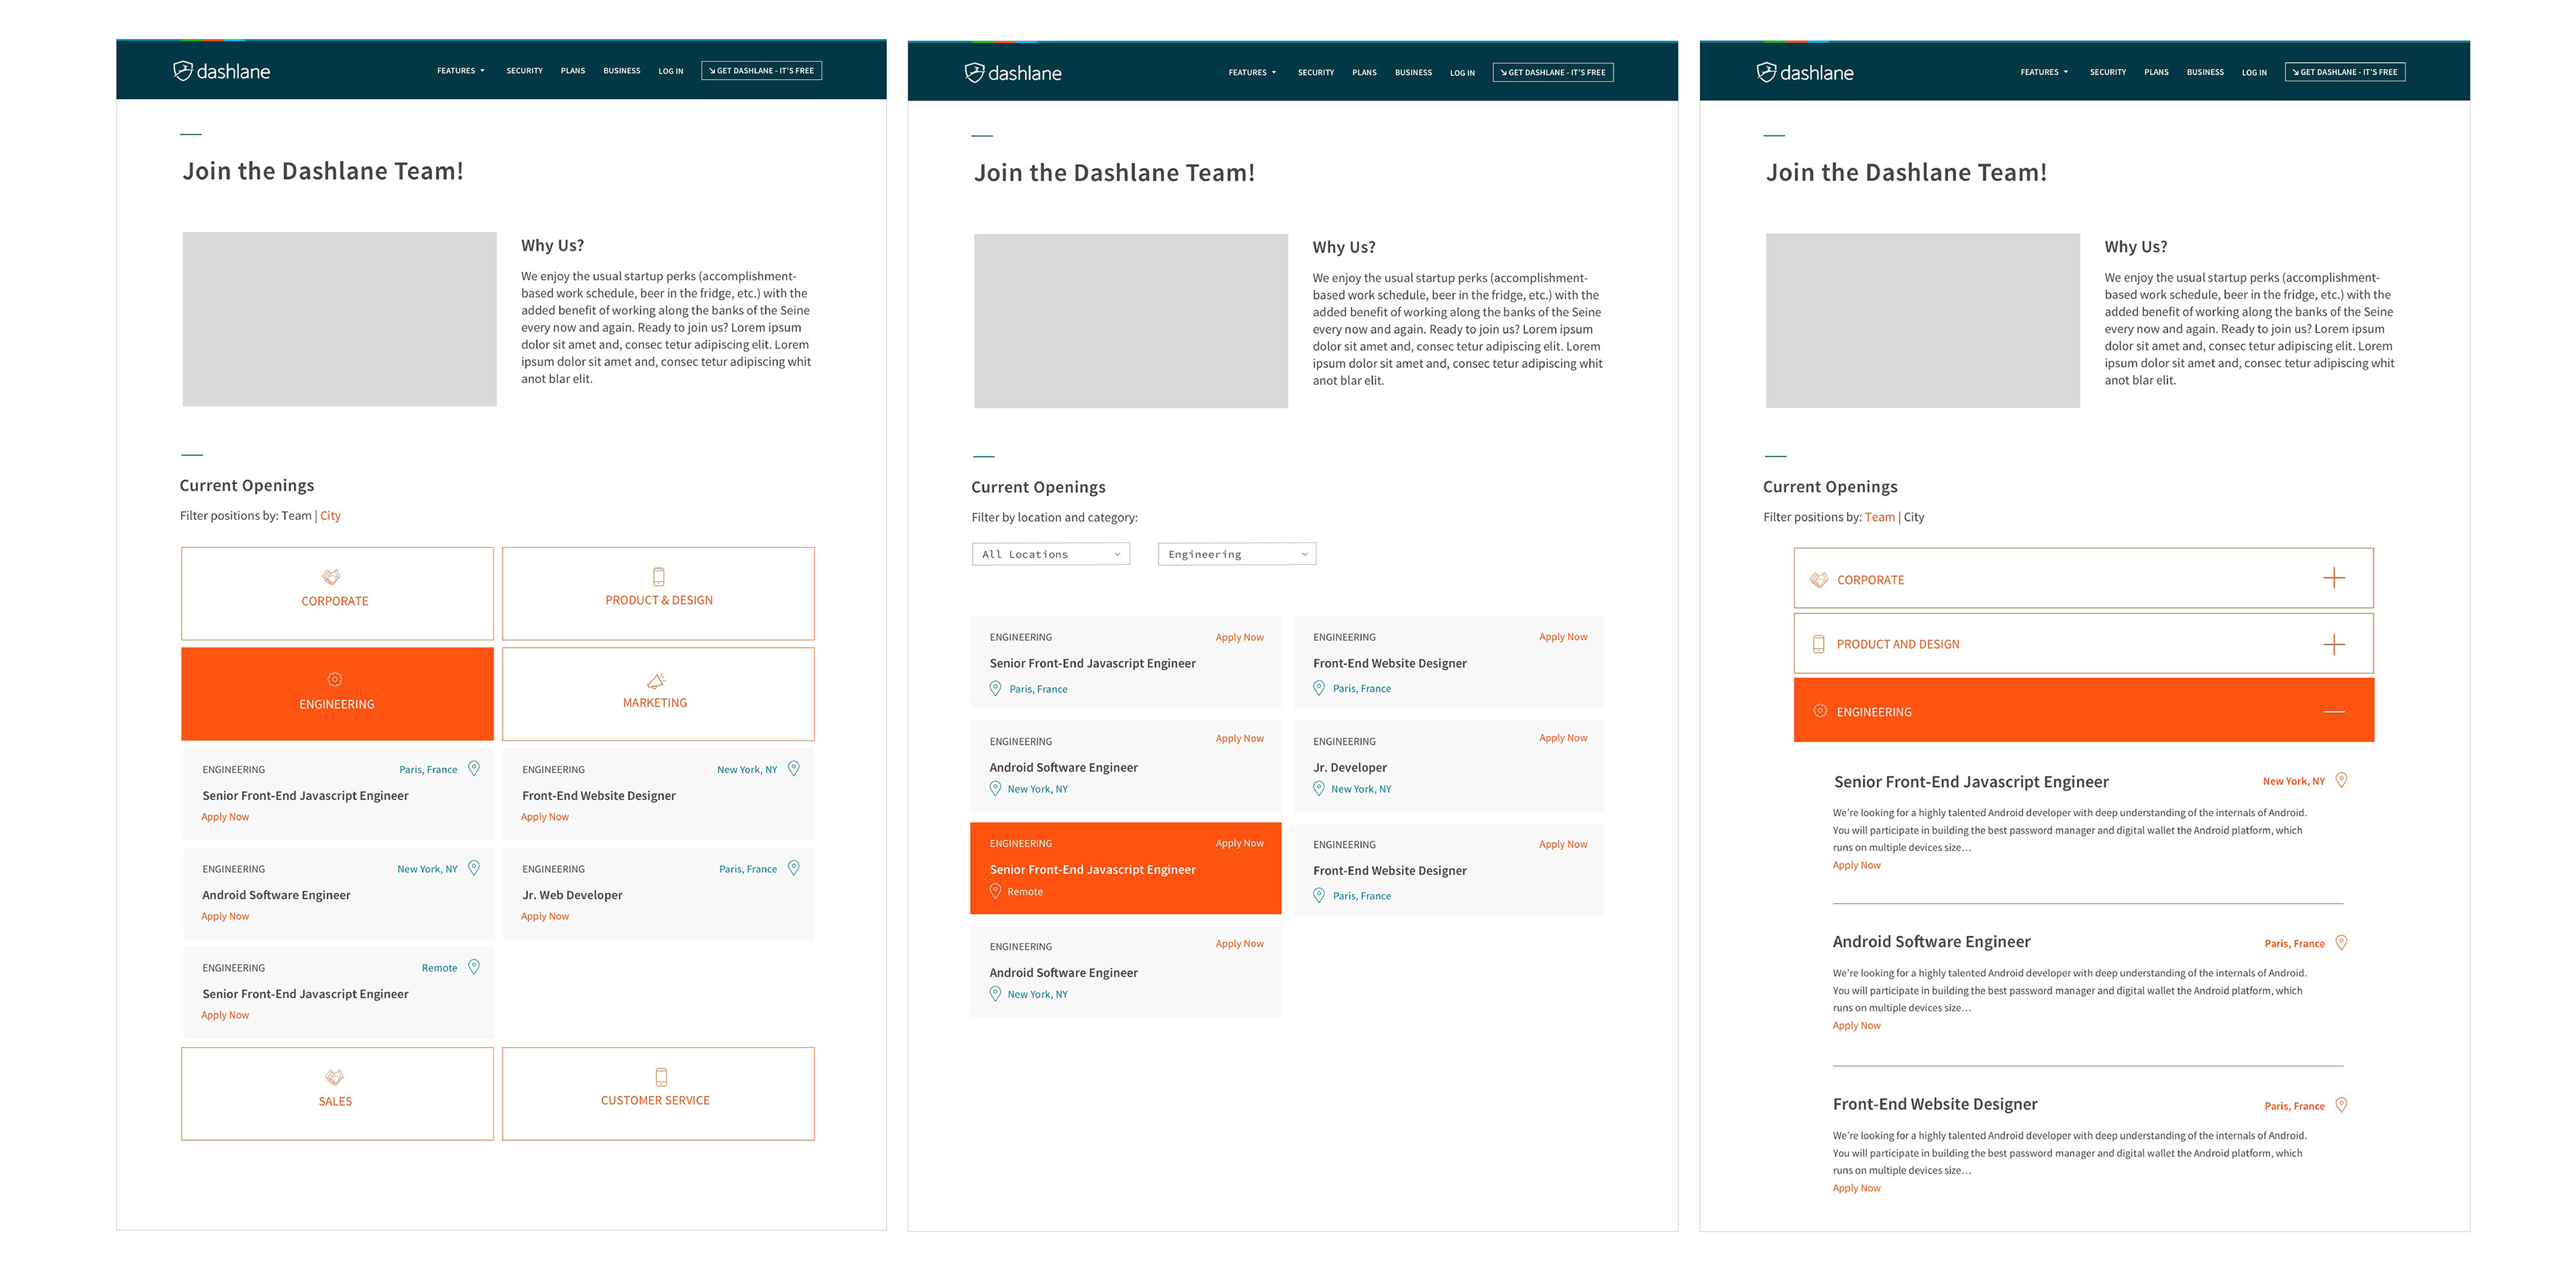This screenshot has height=1271, width=2576.
Task: Click the gray image placeholder in the left mockup
Action: [x=339, y=318]
